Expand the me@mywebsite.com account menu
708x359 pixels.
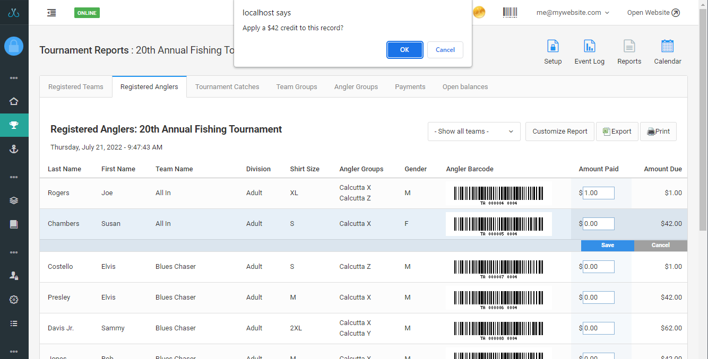pos(573,13)
